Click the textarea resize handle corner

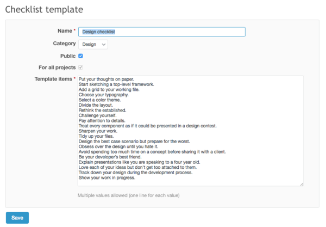(302, 184)
